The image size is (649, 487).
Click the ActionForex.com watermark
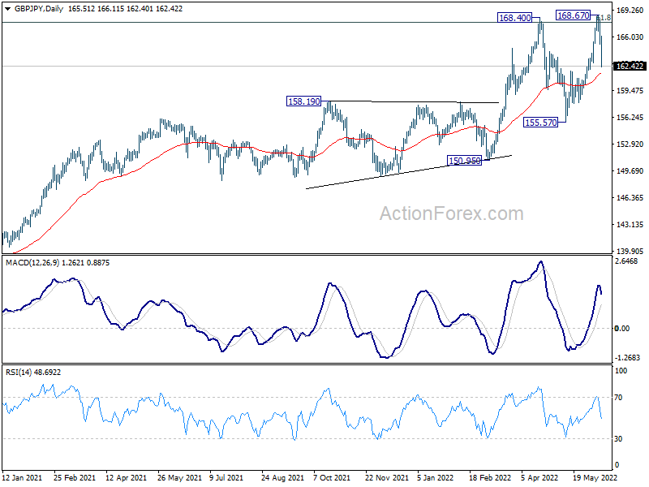tap(451, 213)
